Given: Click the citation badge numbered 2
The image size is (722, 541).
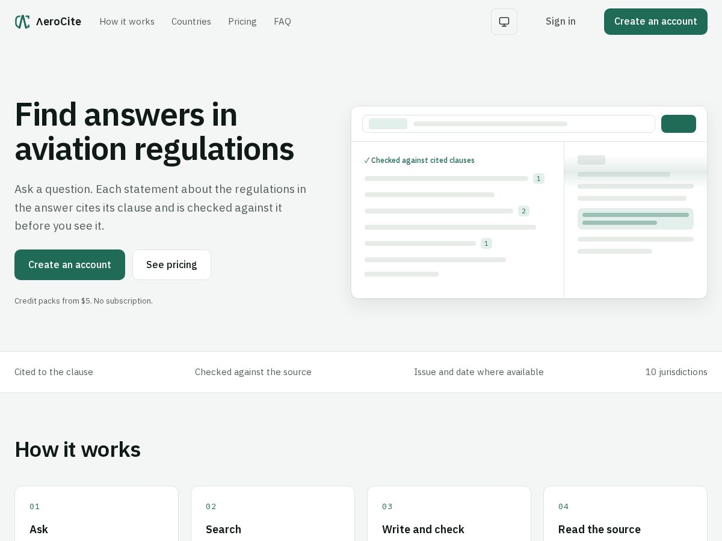Looking at the screenshot, I should point(523,211).
